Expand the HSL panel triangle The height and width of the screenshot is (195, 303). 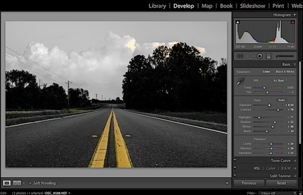[295, 168]
